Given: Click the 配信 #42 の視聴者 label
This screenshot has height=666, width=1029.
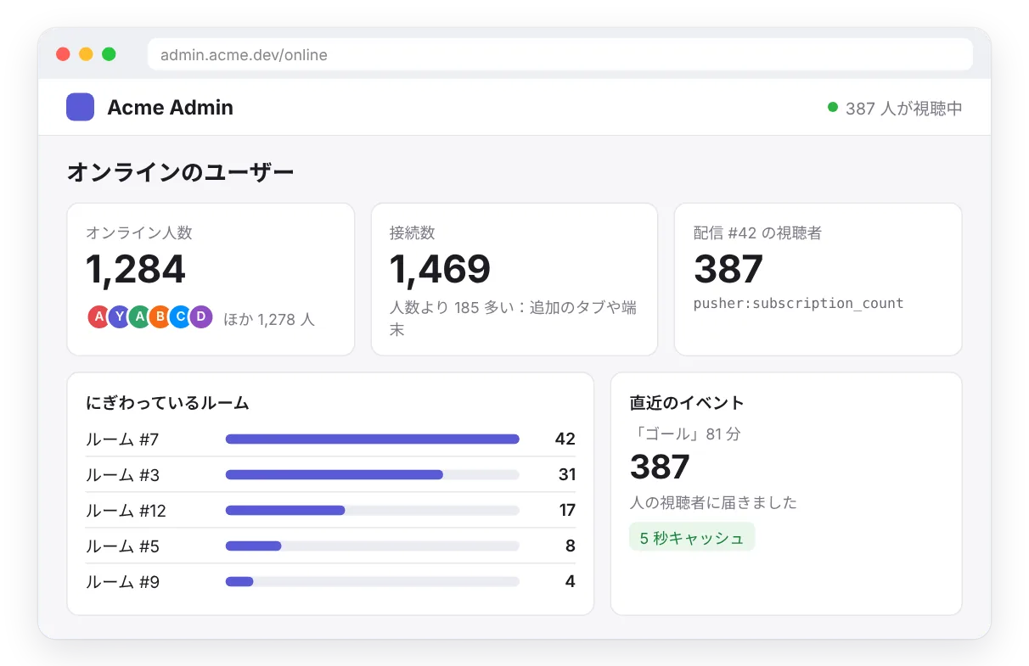Looking at the screenshot, I should click(757, 232).
